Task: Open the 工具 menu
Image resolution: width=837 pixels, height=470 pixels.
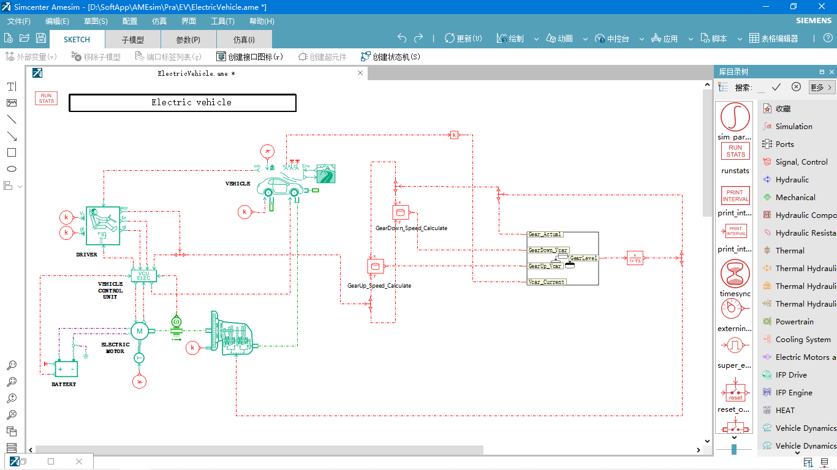Action: click(222, 21)
